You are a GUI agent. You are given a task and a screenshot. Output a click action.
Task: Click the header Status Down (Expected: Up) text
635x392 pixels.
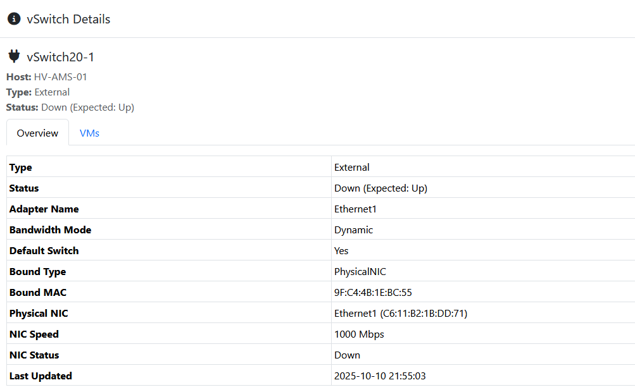87,107
